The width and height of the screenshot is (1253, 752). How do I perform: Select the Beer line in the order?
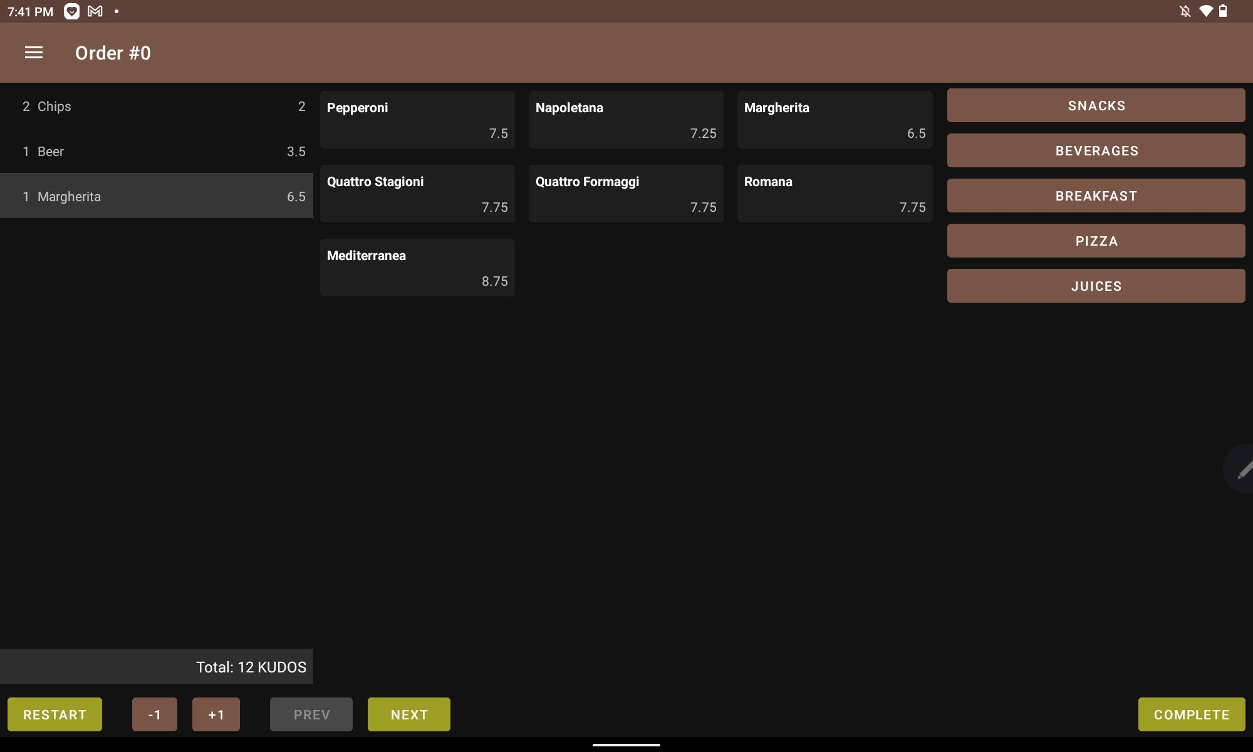point(157,151)
